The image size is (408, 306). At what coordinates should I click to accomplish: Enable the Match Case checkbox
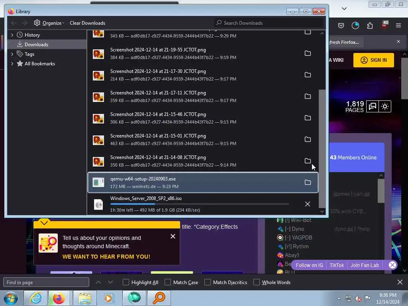point(168,282)
